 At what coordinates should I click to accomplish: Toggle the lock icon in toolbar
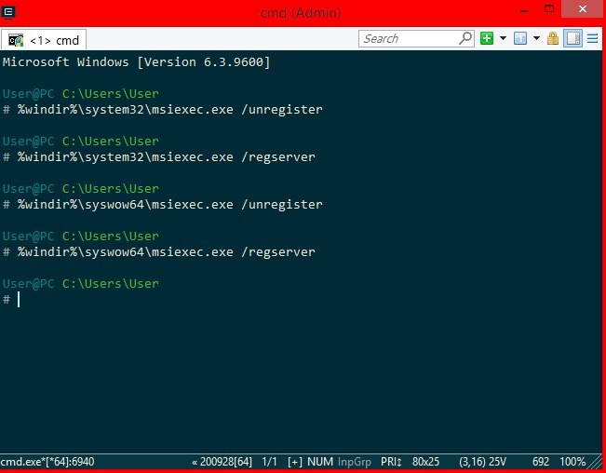pyautogui.click(x=553, y=38)
